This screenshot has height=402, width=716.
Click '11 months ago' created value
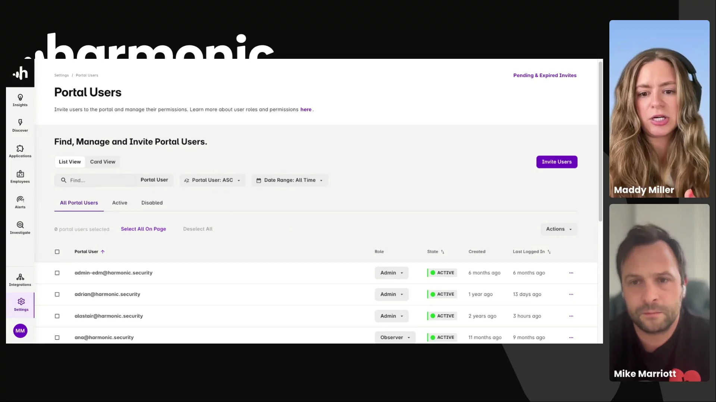[x=485, y=338]
